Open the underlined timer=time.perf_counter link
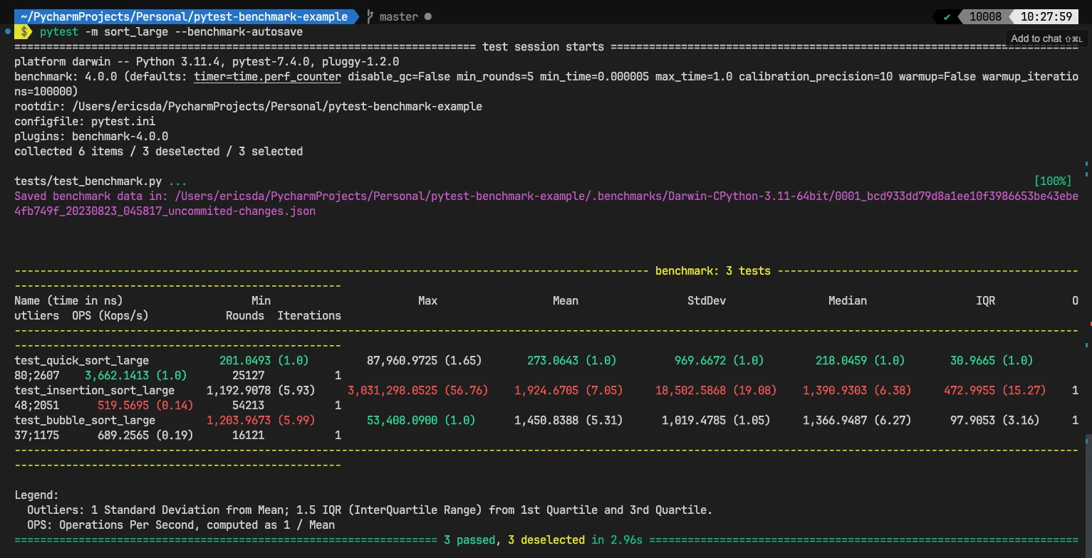The image size is (1092, 558). (267, 77)
